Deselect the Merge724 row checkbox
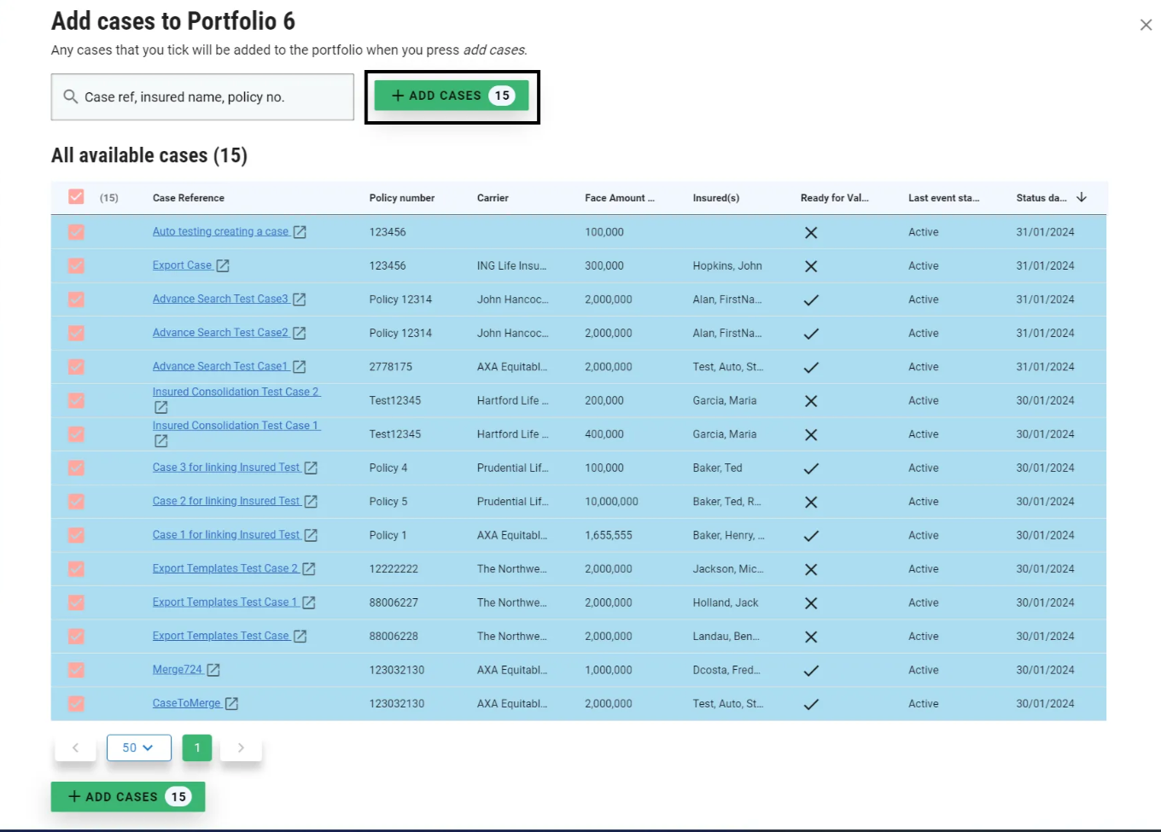The width and height of the screenshot is (1161, 832). [x=76, y=671]
